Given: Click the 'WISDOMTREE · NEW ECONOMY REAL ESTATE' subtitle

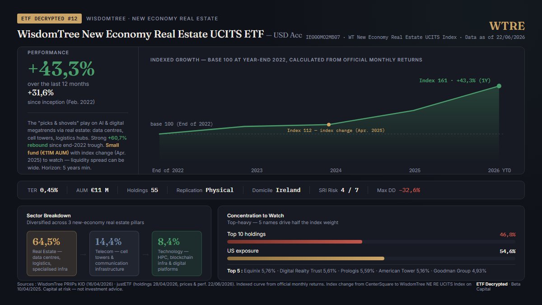Looking at the screenshot, I should click(152, 19).
